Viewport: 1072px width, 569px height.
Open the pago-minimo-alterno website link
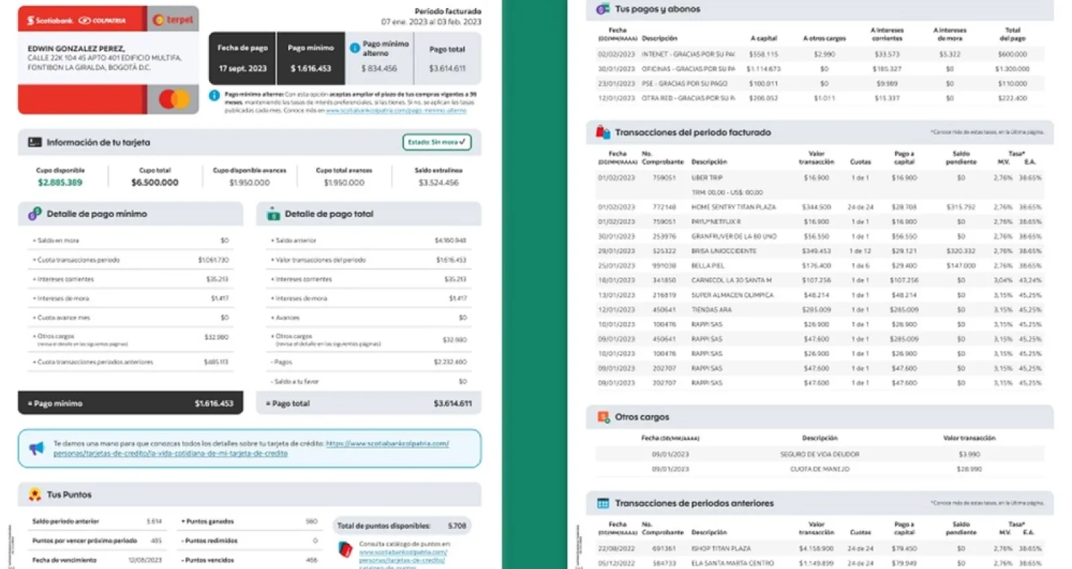tap(396, 110)
